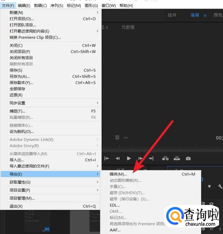The width and height of the screenshot is (223, 234).
Task: Select 关闭所有项目
Action: [51, 58]
